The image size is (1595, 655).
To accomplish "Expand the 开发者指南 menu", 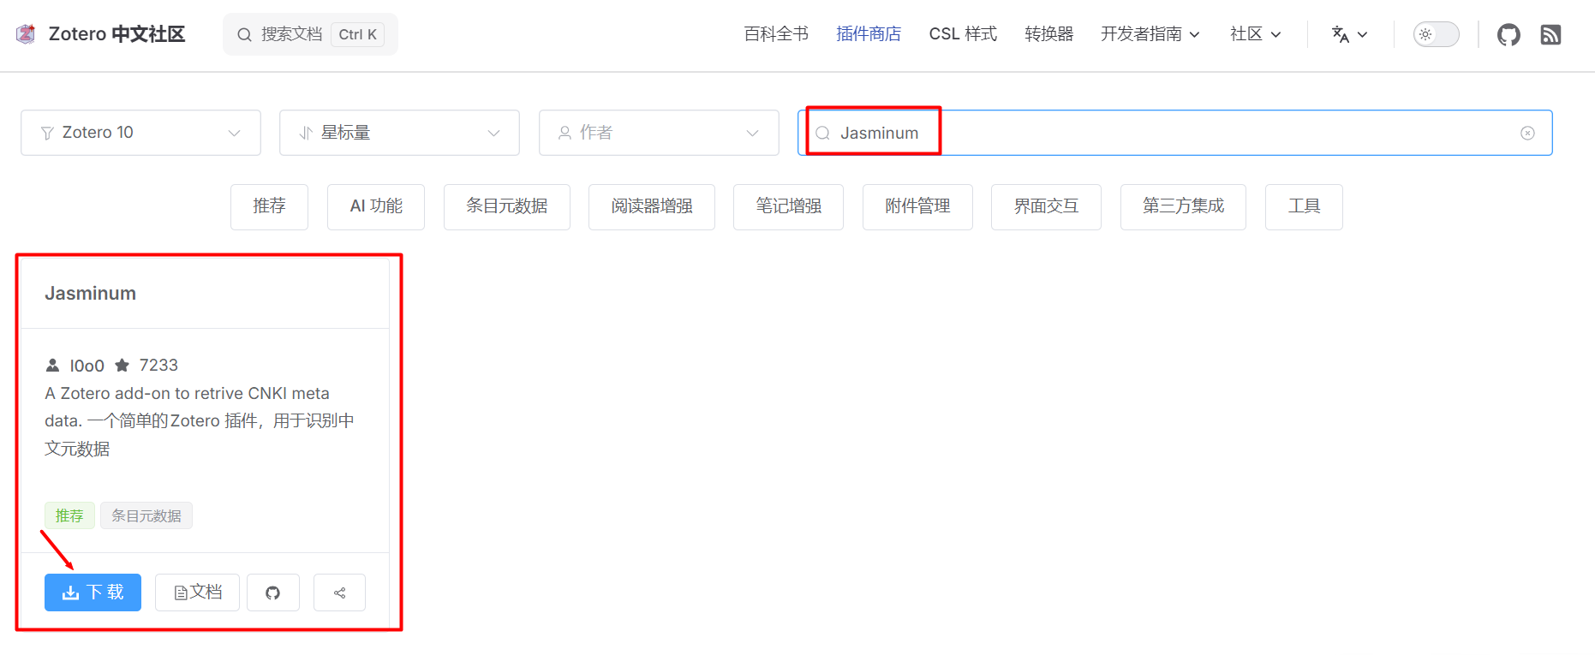I will point(1150,34).
